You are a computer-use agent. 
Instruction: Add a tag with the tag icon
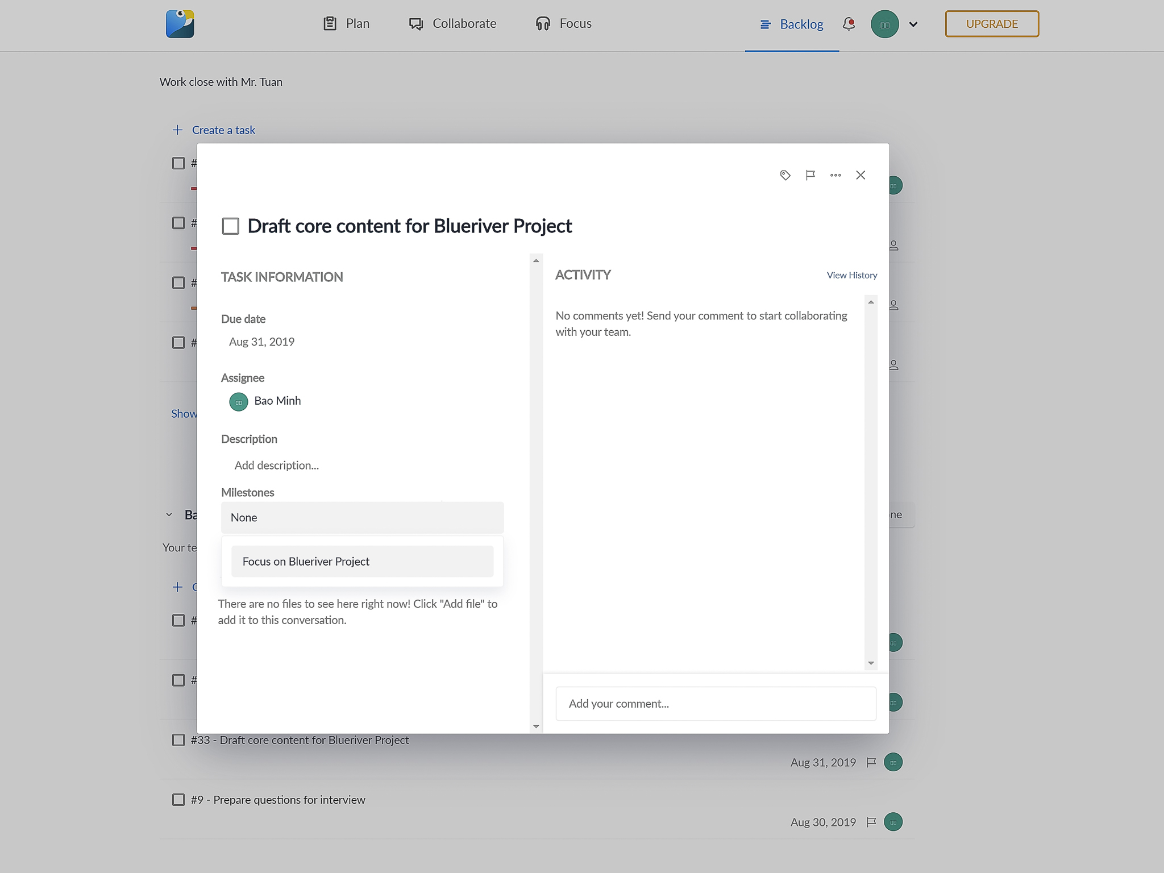(785, 175)
